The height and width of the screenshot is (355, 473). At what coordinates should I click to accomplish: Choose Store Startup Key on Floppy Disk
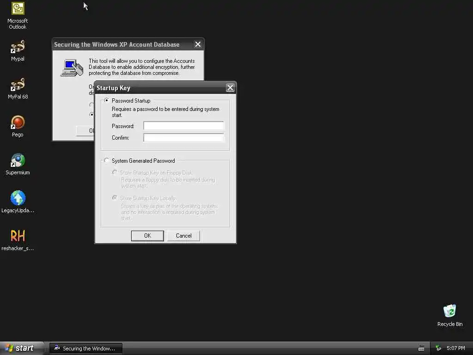pos(115,172)
